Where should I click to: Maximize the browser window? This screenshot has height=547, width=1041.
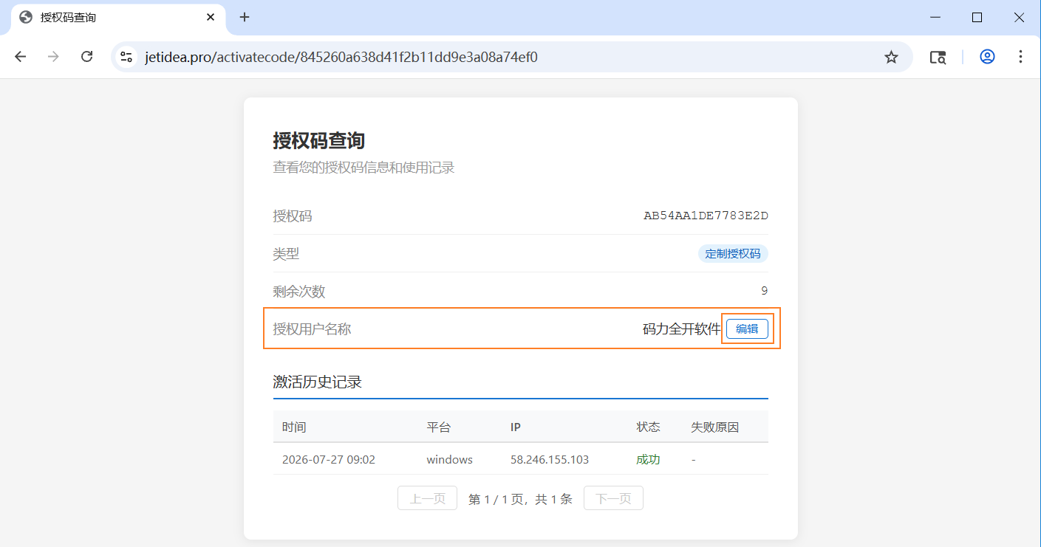click(977, 17)
